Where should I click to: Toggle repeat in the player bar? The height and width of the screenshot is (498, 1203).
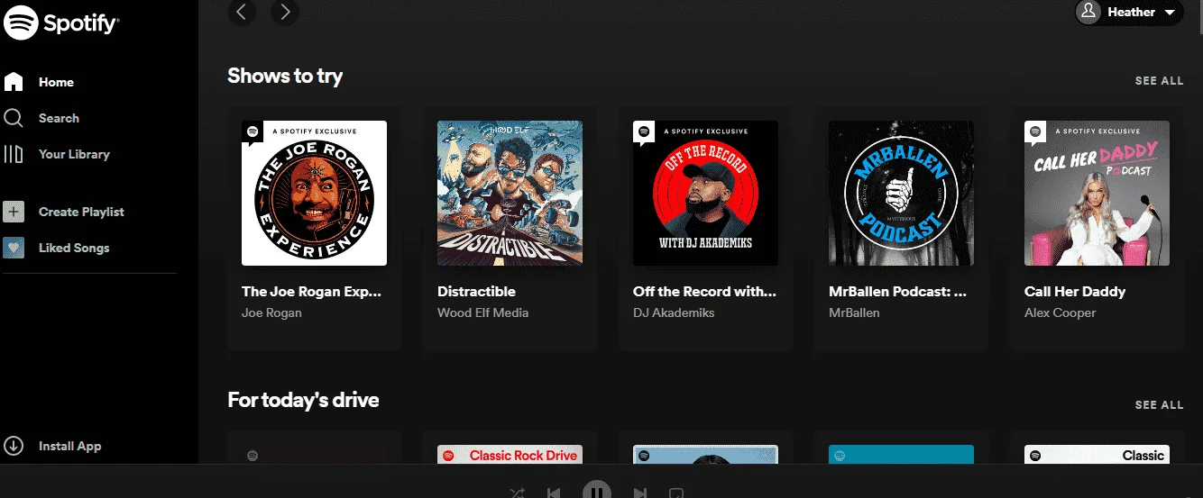click(676, 493)
